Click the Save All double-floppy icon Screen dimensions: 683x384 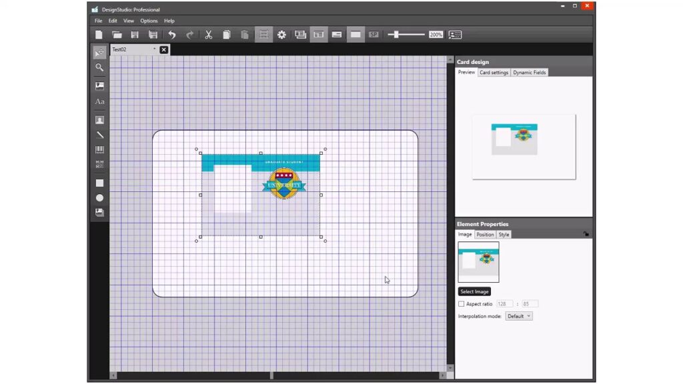click(153, 35)
